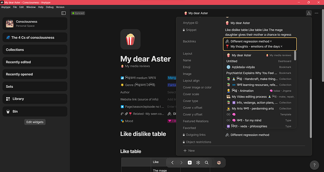Select 'Untitled' Dashboard in suggestion list
Screen dimensions: 324x172
[259, 61]
